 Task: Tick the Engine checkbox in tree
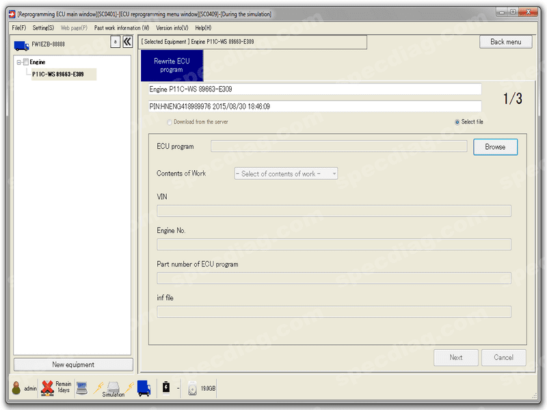pyautogui.click(x=25, y=62)
